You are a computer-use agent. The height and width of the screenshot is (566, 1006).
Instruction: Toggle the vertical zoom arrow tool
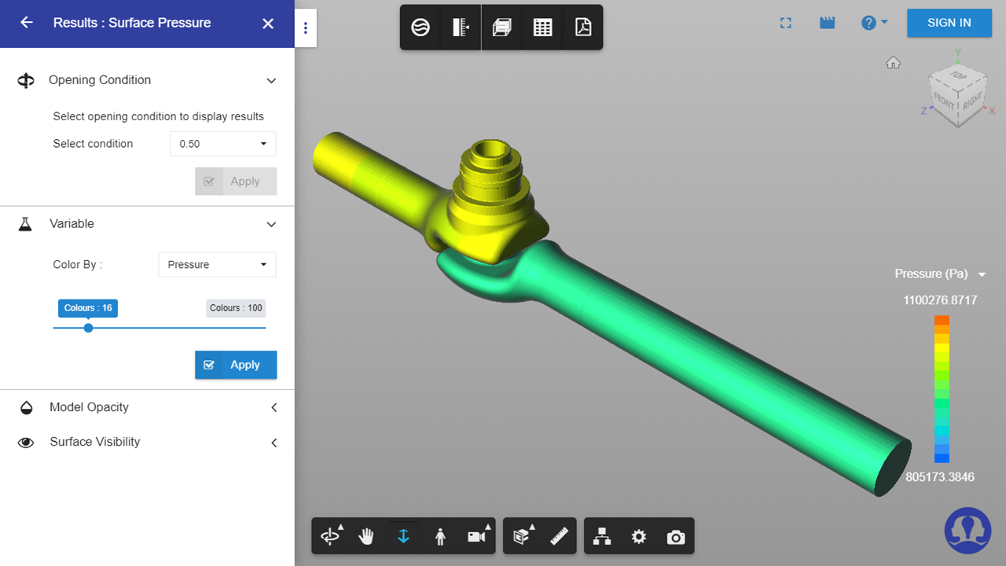coord(403,536)
